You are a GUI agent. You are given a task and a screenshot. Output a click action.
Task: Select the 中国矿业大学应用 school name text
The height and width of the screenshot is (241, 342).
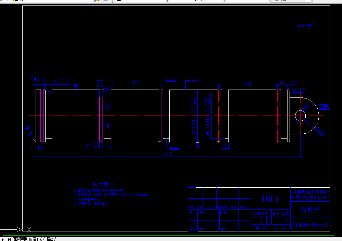[310, 192]
